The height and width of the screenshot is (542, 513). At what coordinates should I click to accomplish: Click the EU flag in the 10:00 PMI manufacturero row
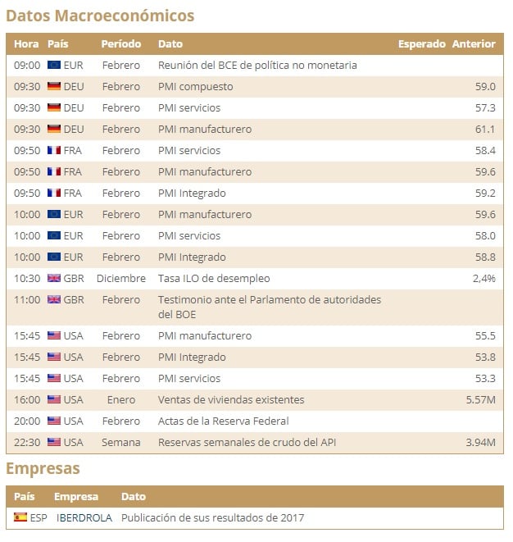tap(54, 214)
